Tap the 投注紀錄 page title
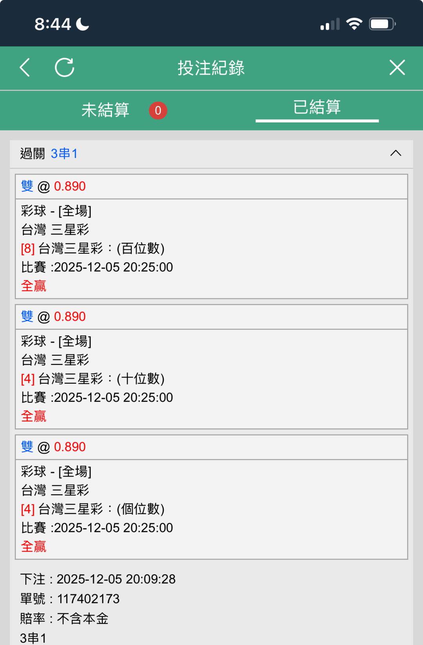The height and width of the screenshot is (645, 423). pos(211,68)
